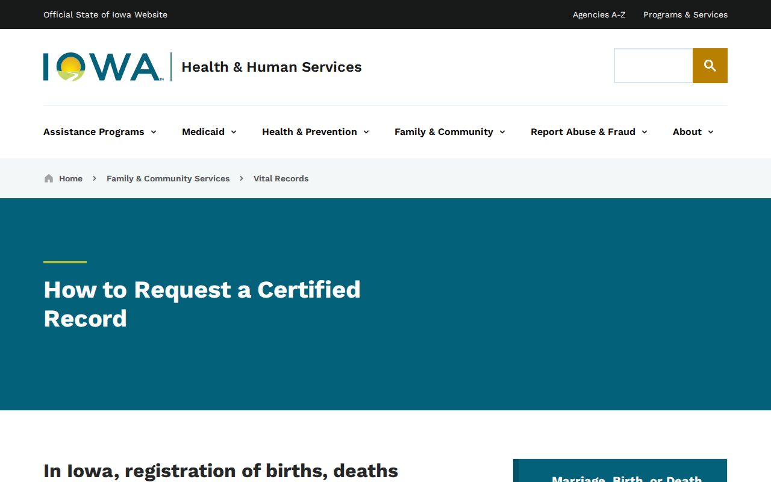Viewport: 771px width, 482px height.
Task: Open the About menu label
Action: coord(687,132)
